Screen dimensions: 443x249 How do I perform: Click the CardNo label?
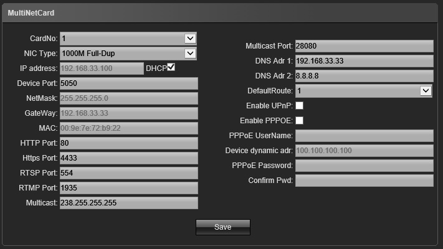[44, 39]
